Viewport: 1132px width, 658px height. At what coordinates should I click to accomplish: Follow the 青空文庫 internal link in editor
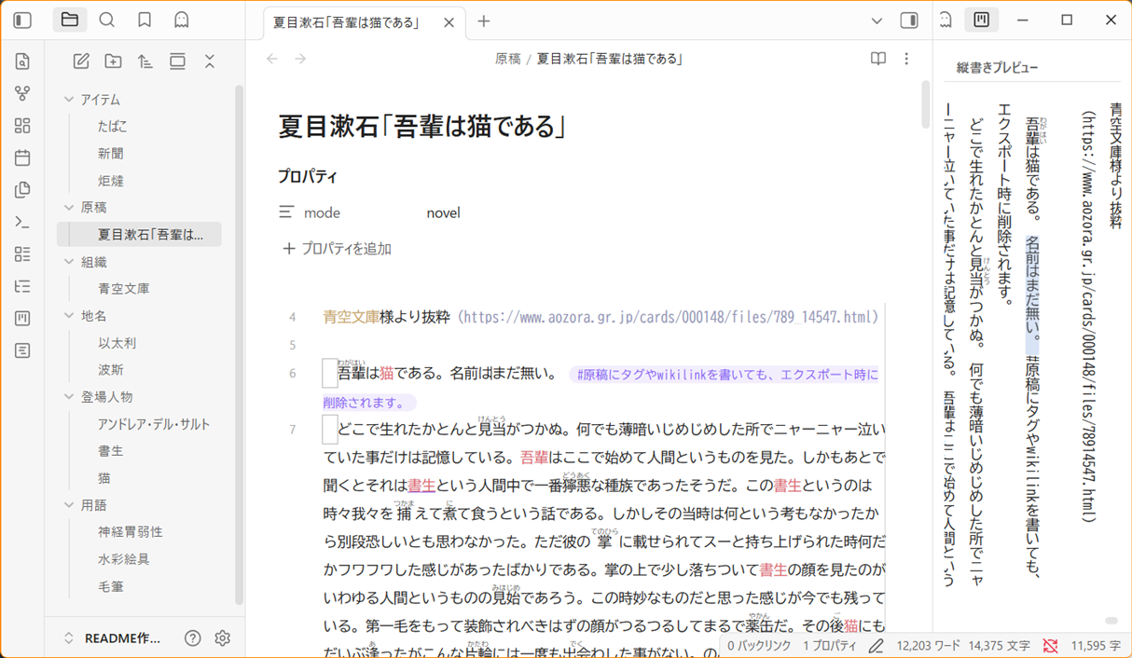pyautogui.click(x=351, y=318)
